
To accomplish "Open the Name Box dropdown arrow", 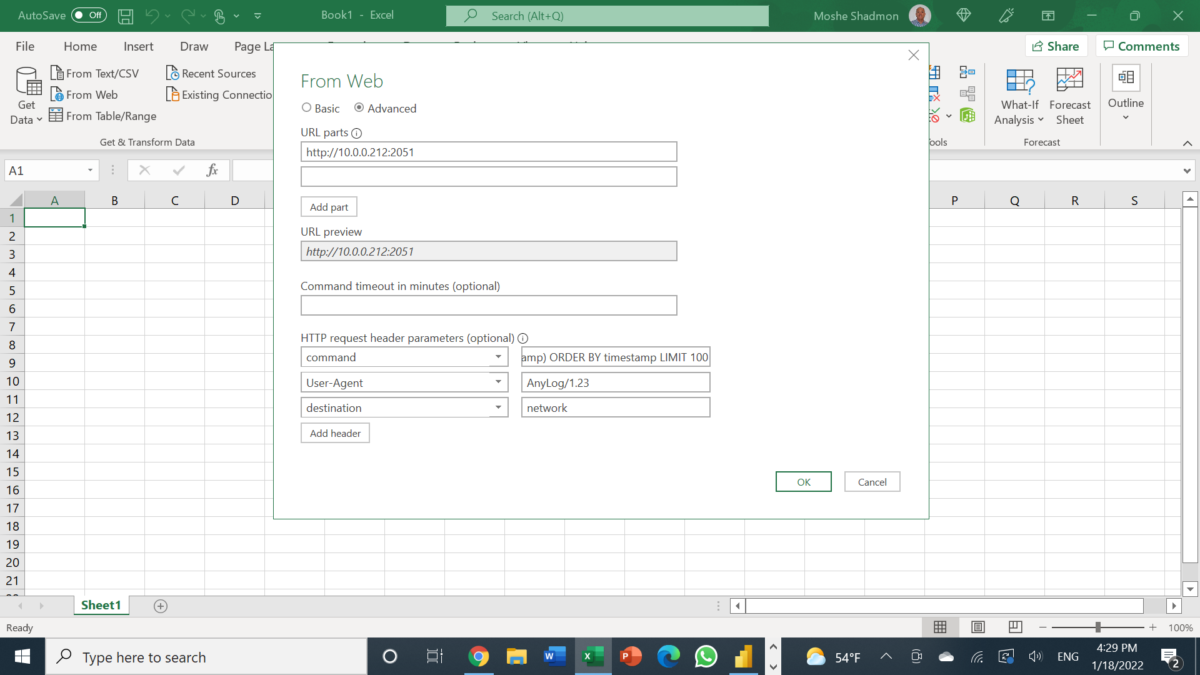I will pyautogui.click(x=90, y=170).
